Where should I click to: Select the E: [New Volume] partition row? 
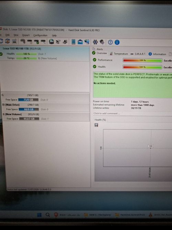coord(46,117)
